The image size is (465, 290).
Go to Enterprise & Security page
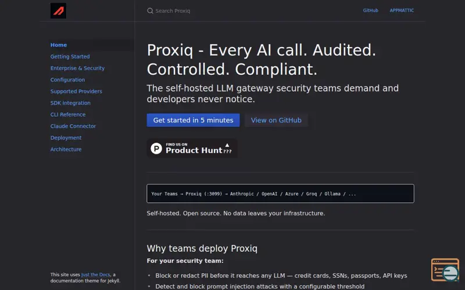pyautogui.click(x=77, y=68)
